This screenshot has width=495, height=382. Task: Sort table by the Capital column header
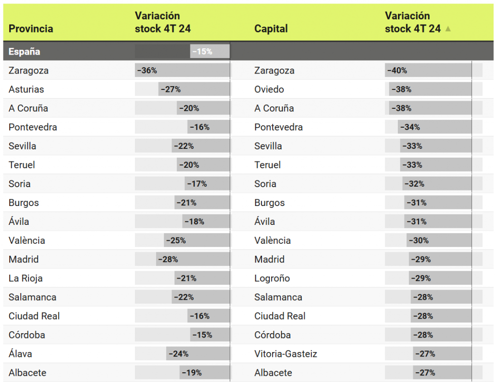coord(271,29)
